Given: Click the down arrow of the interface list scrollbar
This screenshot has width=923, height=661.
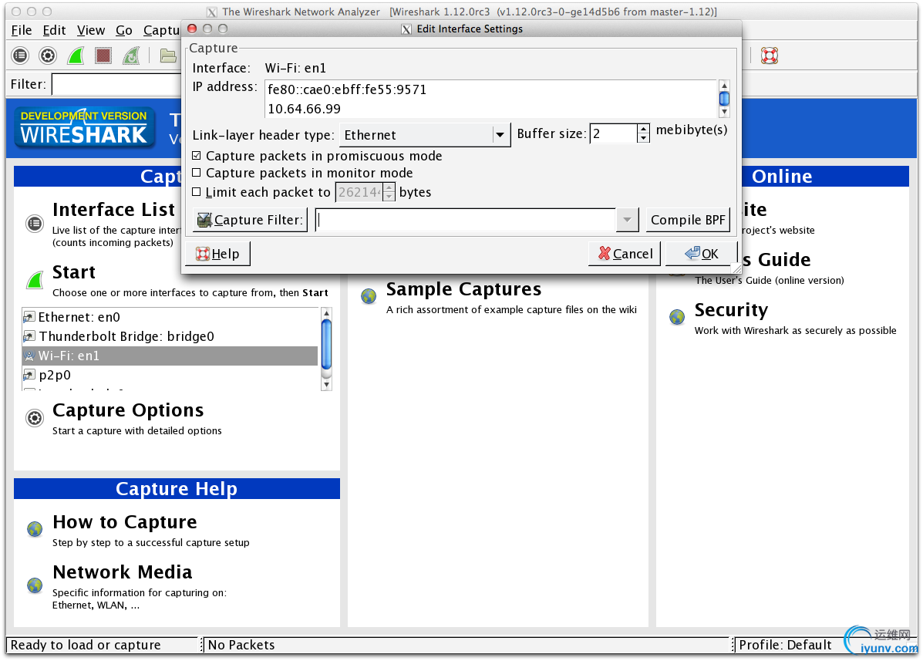Looking at the screenshot, I should 327,385.
